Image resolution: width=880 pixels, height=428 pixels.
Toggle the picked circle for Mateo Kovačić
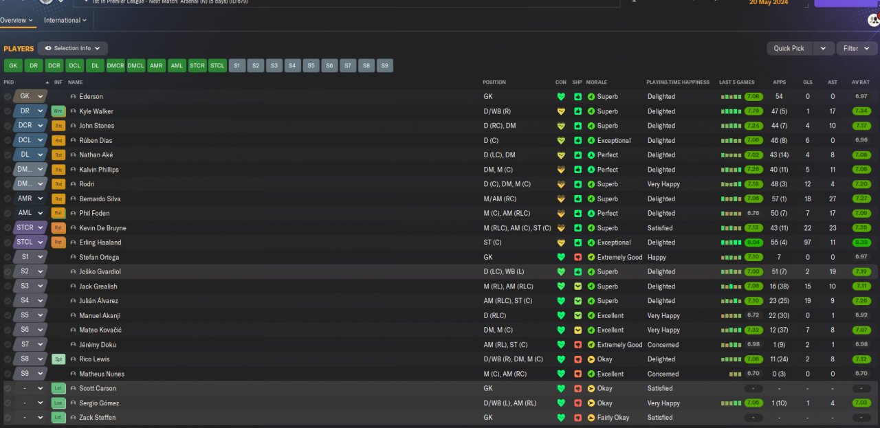coord(8,330)
